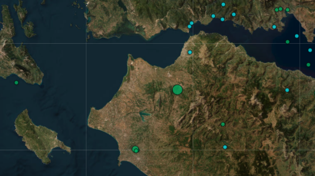315x176 pixels.
Task: Select the cyan marker on the northern peninsula coast
Action: 190,52
